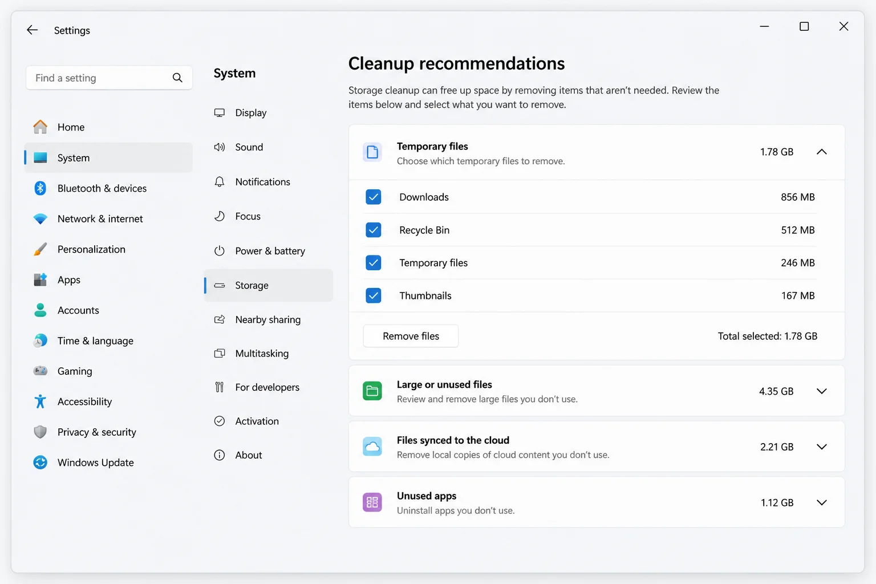Maximize the Settings window
This screenshot has height=584, width=876.
pos(804,26)
